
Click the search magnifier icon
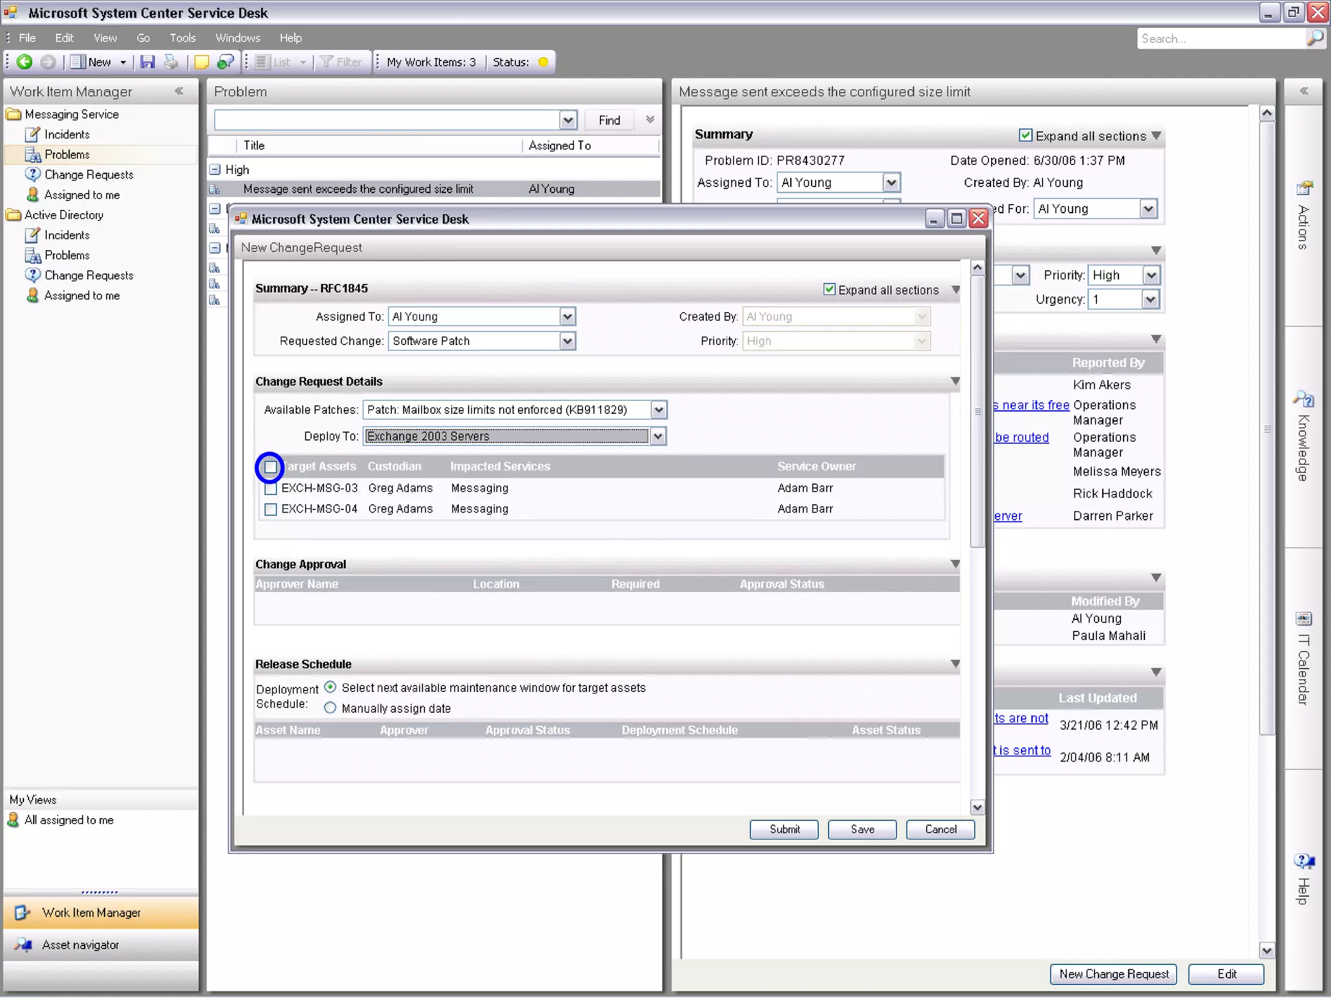tap(1315, 38)
